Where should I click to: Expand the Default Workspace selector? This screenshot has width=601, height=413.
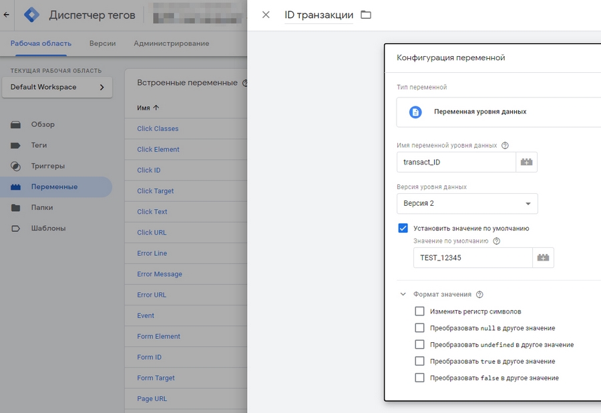pos(57,87)
